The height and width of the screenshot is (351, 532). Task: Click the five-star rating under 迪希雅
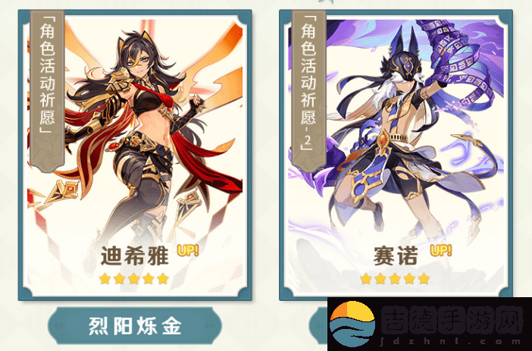tap(134, 279)
